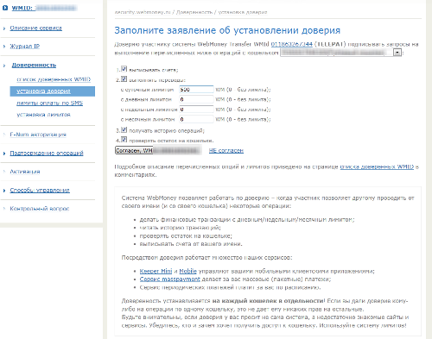Open the 'Контрольный вопрос' sidebar item
The height and width of the screenshot is (339, 432).
pos(40,209)
